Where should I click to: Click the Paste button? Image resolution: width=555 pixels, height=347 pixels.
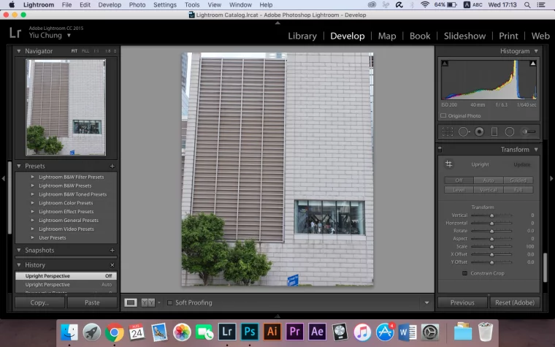(92, 302)
